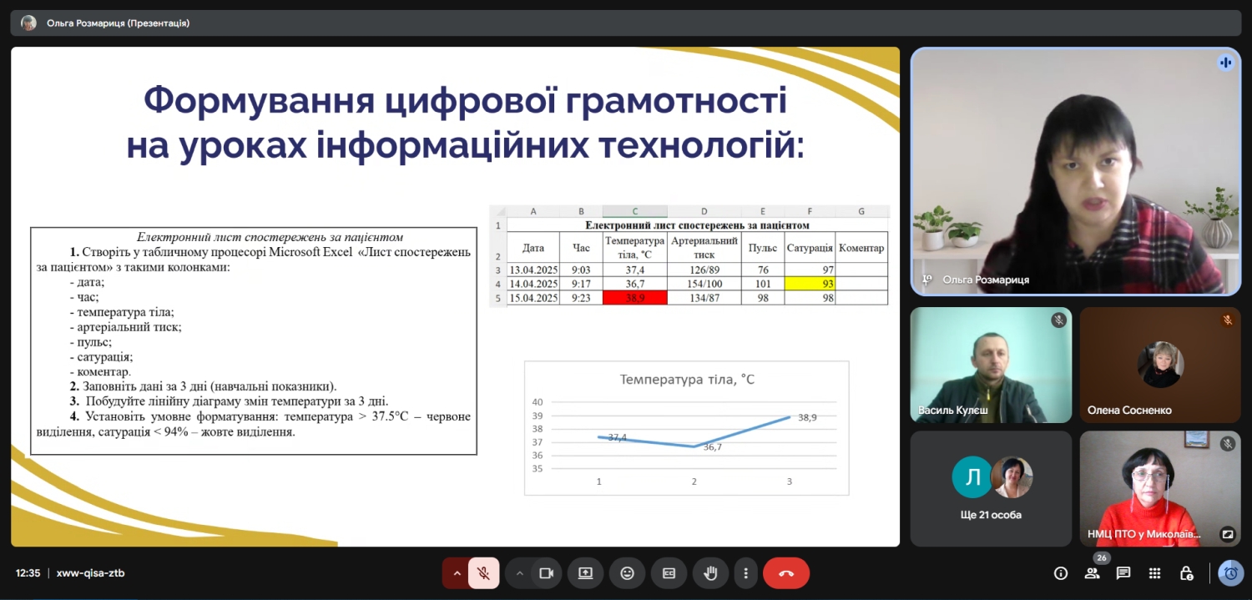Raise your hand
1252x600 pixels.
710,573
